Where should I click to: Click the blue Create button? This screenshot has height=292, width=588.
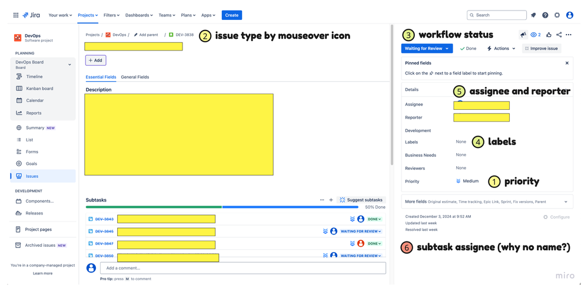tap(232, 15)
